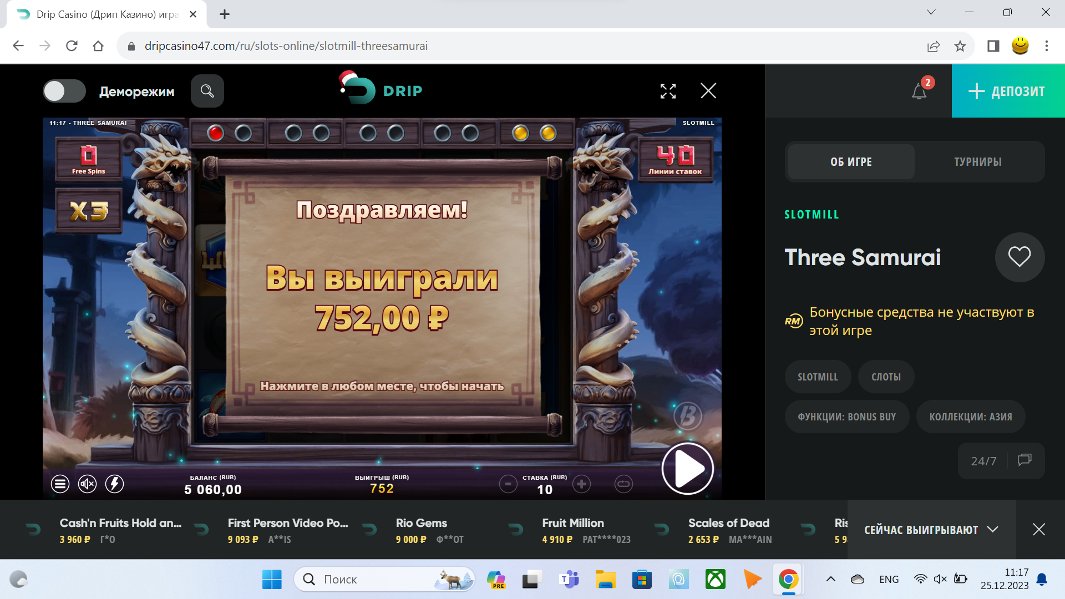Open the 24/7 support chat
The image size is (1065, 599).
1001,460
